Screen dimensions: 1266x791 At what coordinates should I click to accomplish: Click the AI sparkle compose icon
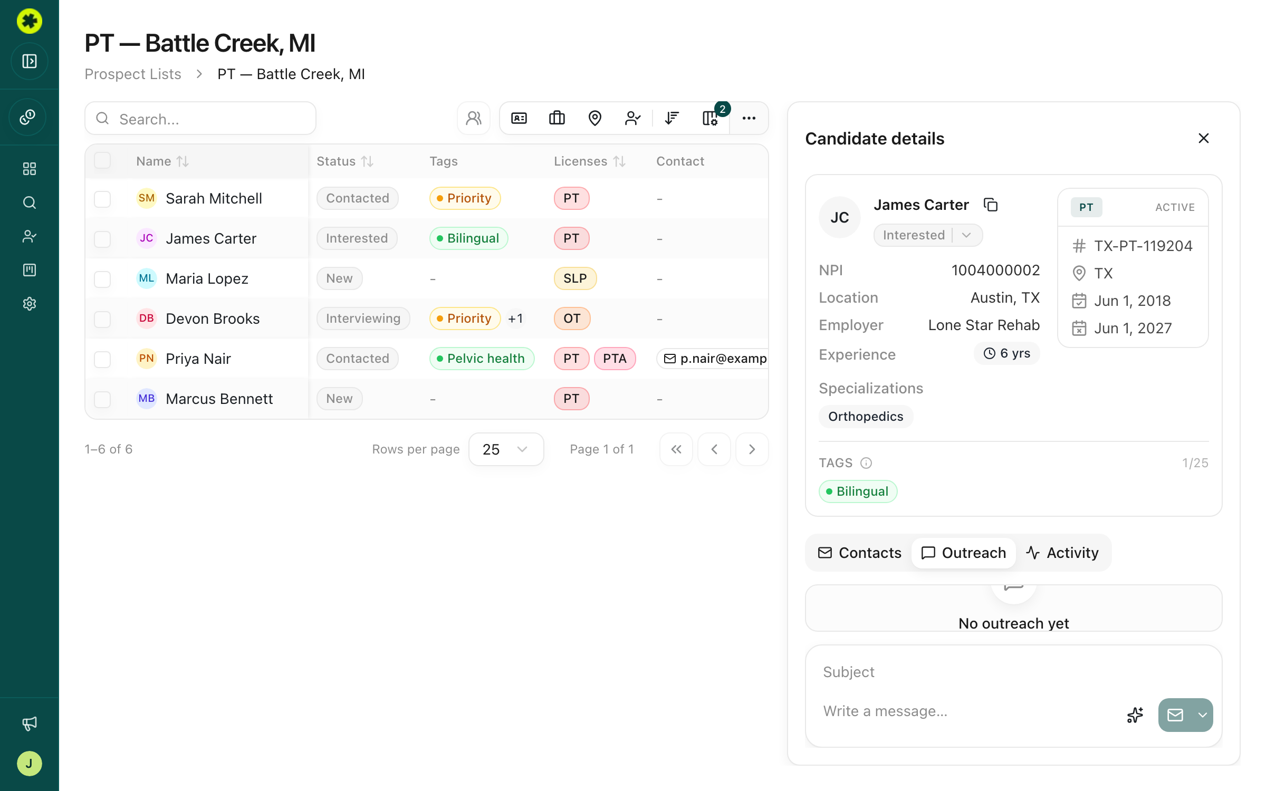coord(1135,715)
